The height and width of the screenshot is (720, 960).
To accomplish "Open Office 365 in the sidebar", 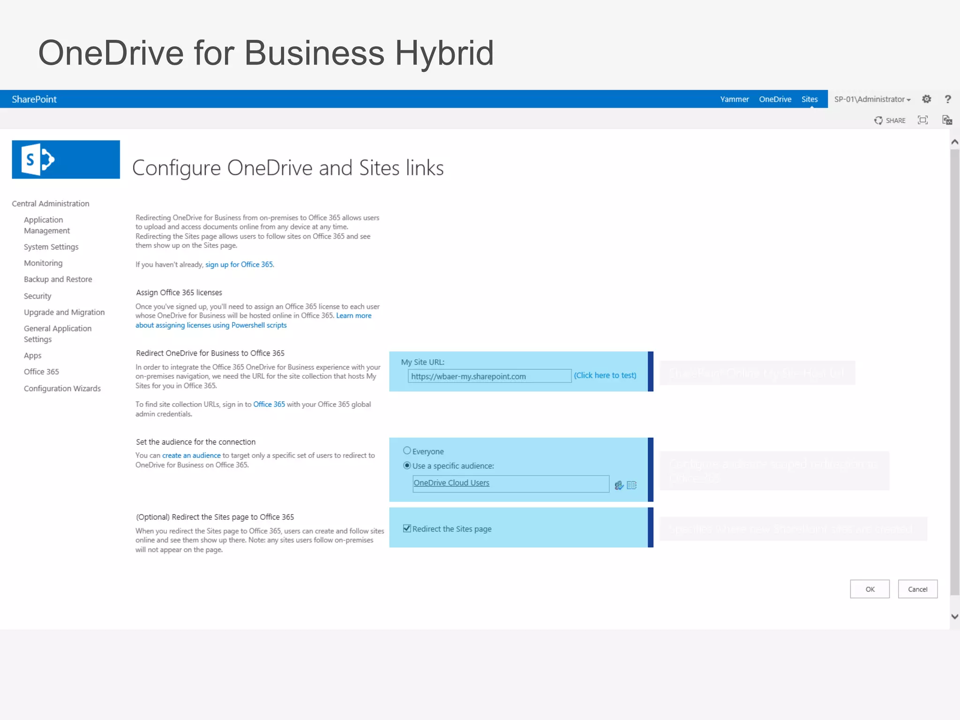I will tap(41, 372).
